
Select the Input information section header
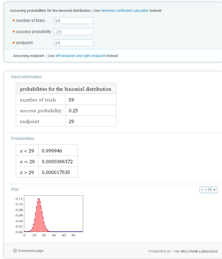coord(27,77)
